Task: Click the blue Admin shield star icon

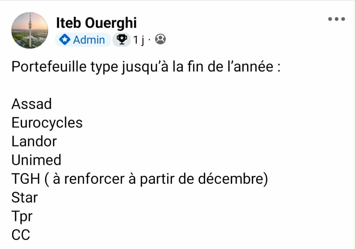Action: 64,40
